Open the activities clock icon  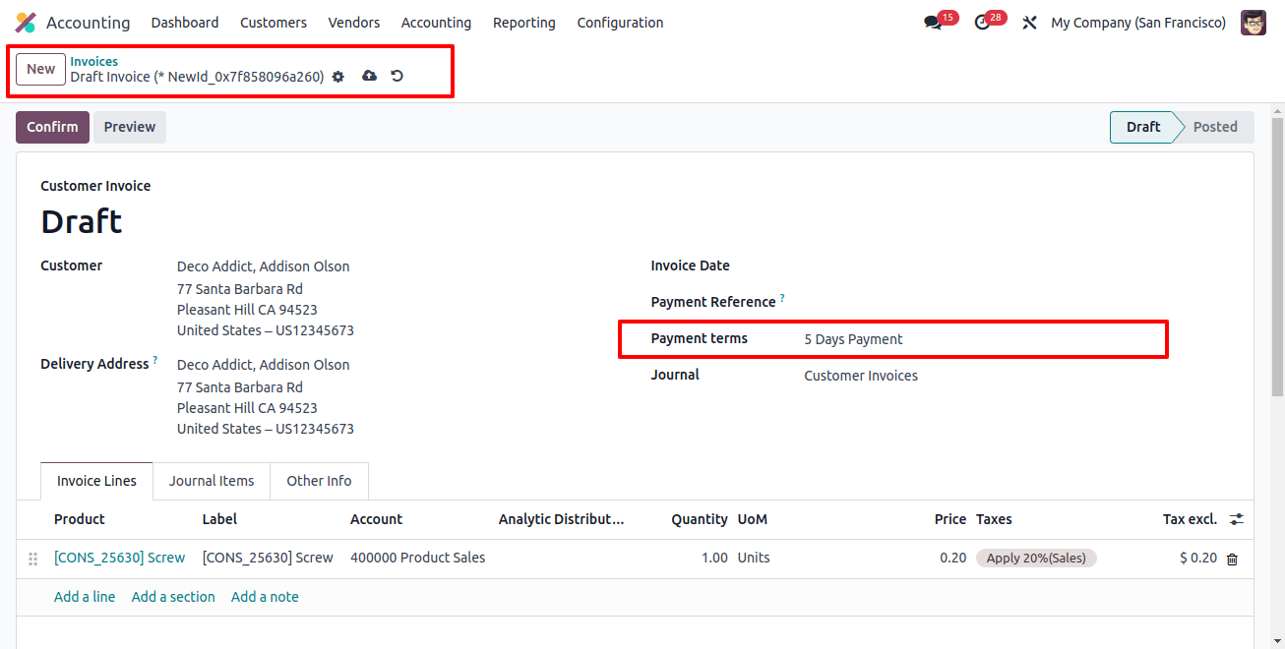982,23
